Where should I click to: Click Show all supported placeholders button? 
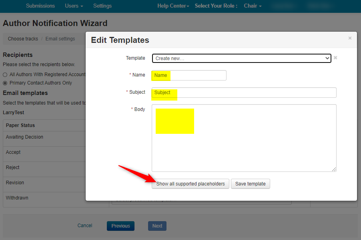click(191, 184)
